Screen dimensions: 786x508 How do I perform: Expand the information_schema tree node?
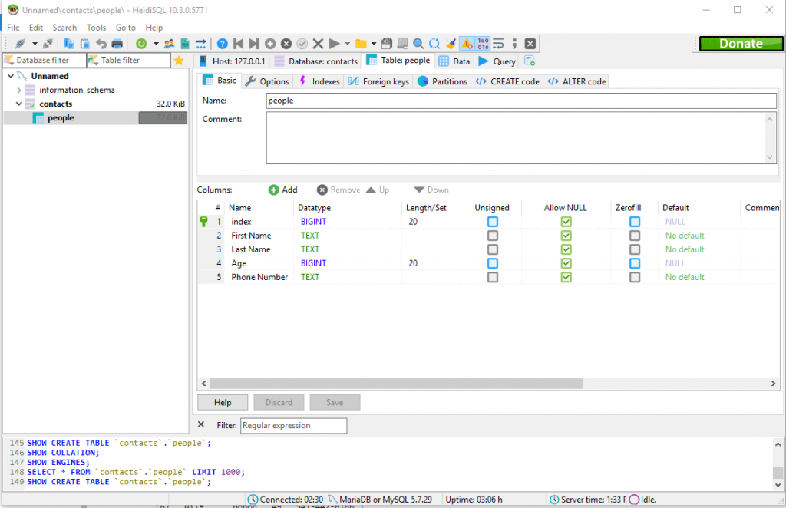pos(19,90)
